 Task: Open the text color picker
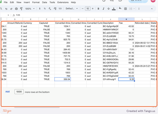pyautogui.click(x=114, y=9)
